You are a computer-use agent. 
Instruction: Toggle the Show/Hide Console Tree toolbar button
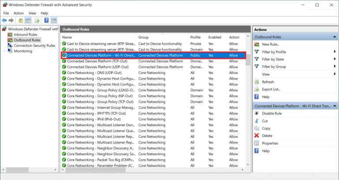pyautogui.click(x=28, y=20)
